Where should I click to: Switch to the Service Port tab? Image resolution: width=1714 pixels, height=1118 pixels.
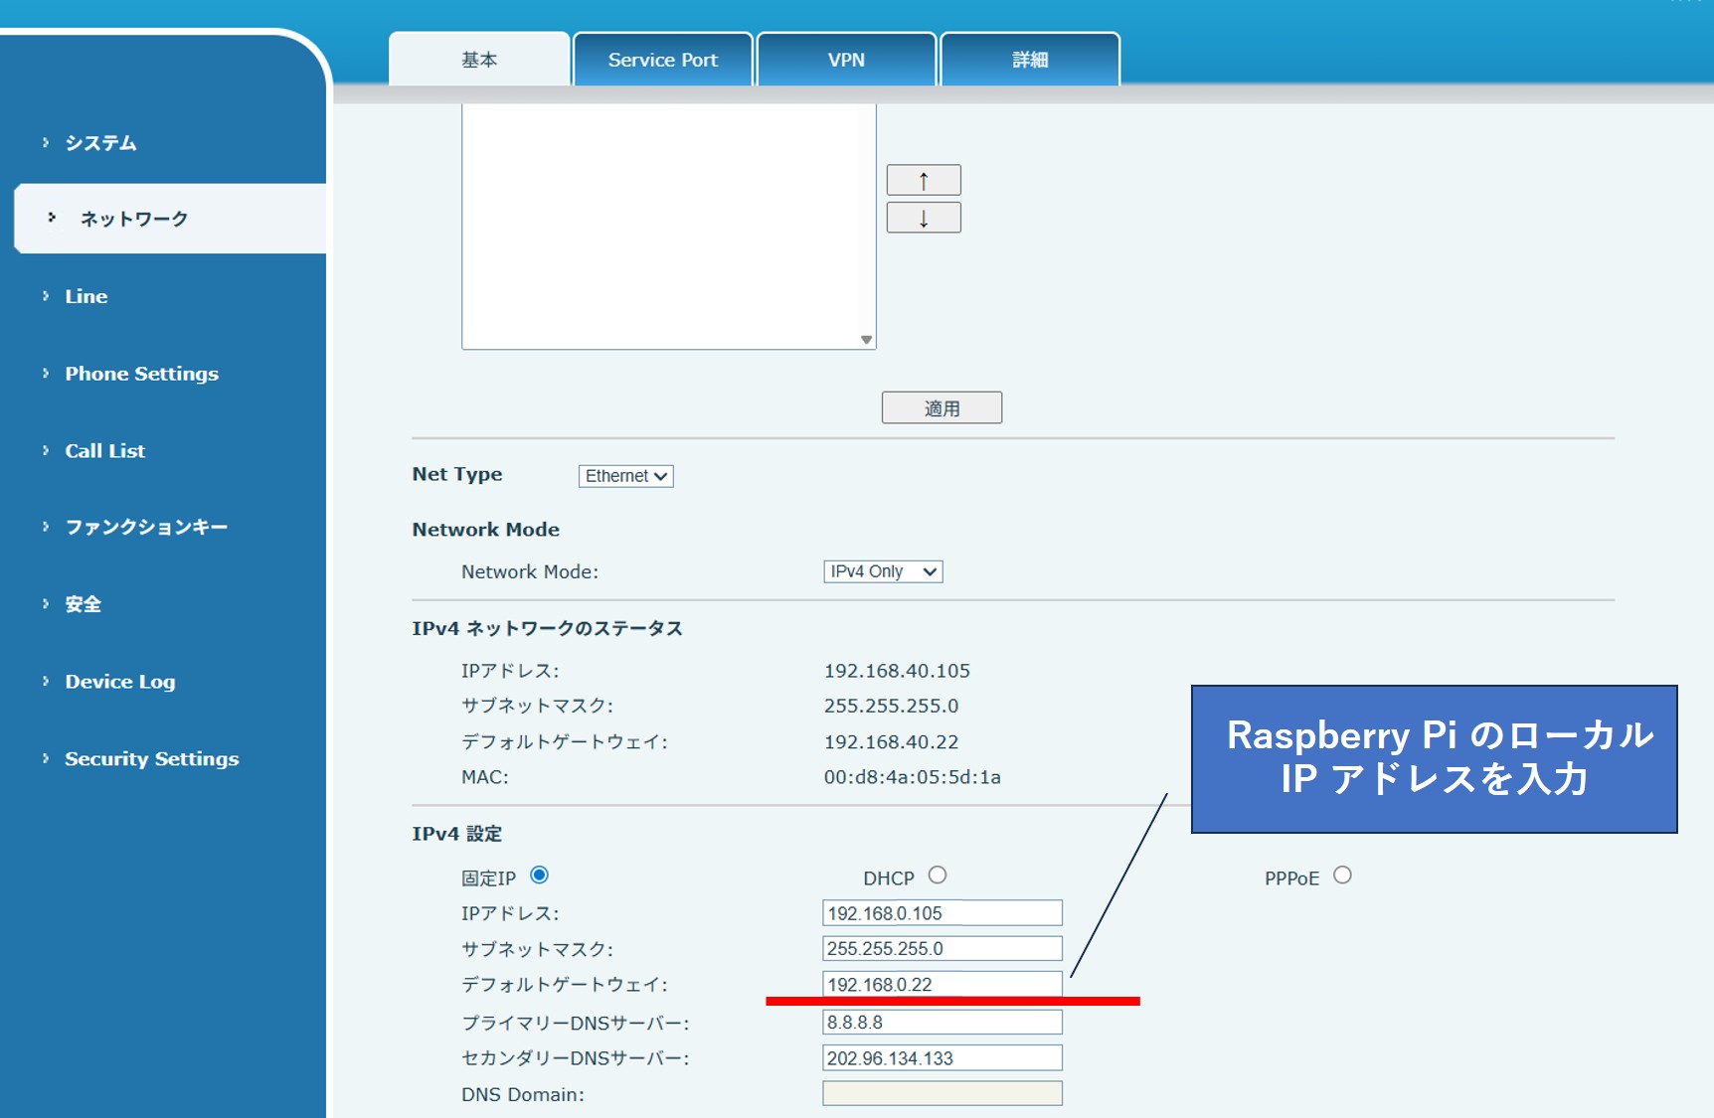tap(663, 60)
